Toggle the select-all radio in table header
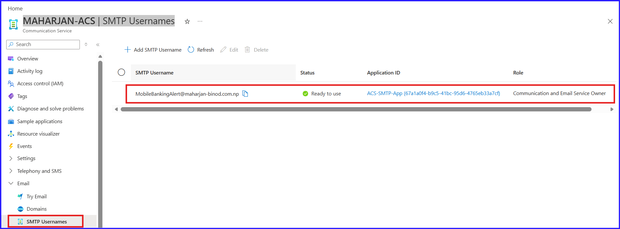Viewport: 620px width, 229px height. pyautogui.click(x=121, y=72)
